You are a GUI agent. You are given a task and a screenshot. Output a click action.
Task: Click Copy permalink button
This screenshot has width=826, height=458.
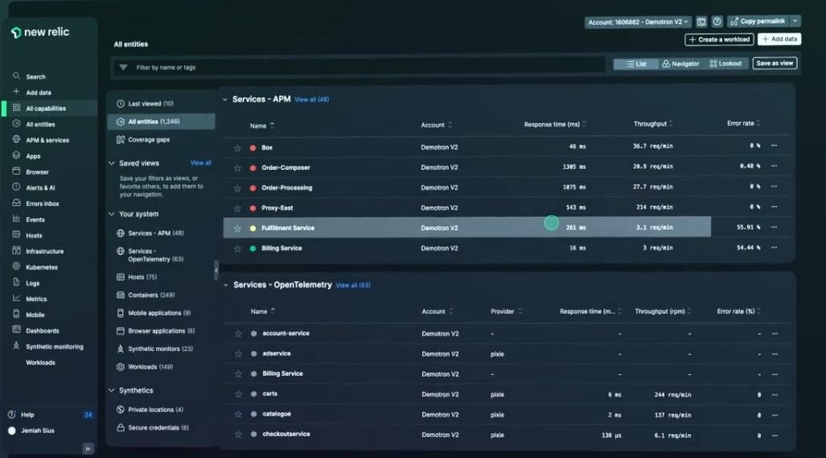coord(758,21)
